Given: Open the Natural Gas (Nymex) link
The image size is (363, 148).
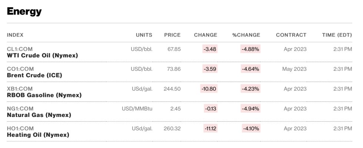Looking at the screenshot, I should (39, 115).
